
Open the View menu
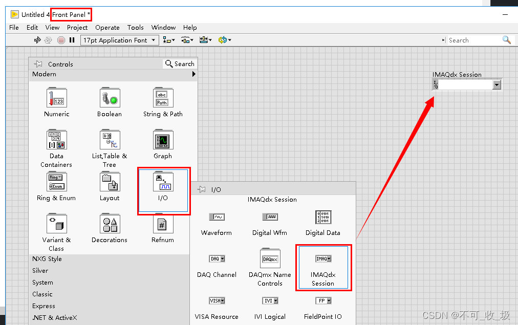[52, 28]
